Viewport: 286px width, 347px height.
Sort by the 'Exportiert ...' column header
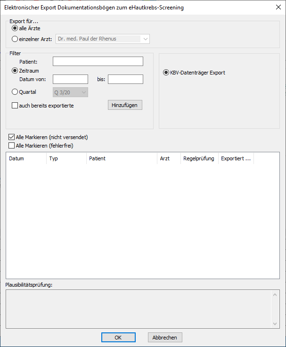click(x=236, y=158)
